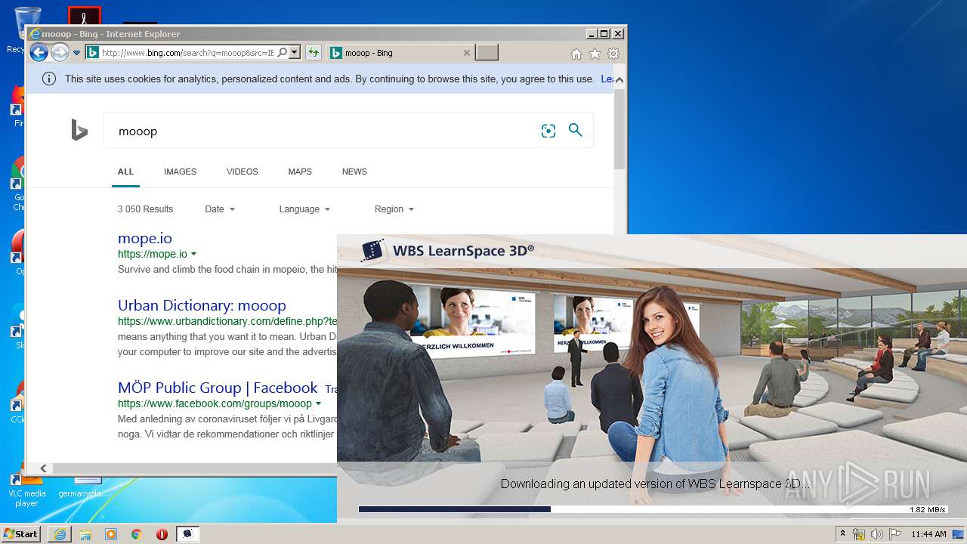This screenshot has height=544, width=967.
Task: Launch Opera from taskbar
Action: tap(162, 534)
